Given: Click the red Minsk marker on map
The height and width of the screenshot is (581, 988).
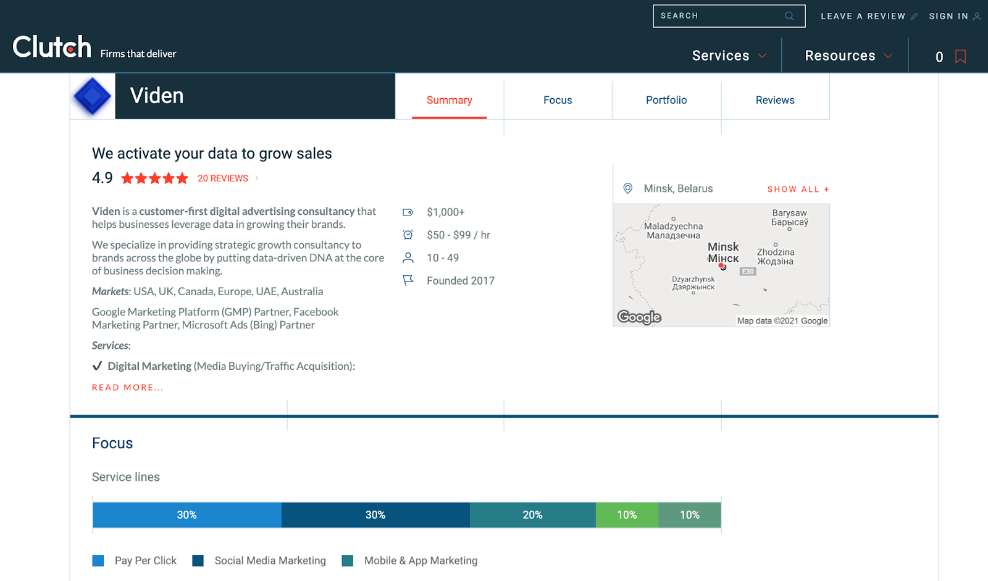Looking at the screenshot, I should pyautogui.click(x=721, y=266).
